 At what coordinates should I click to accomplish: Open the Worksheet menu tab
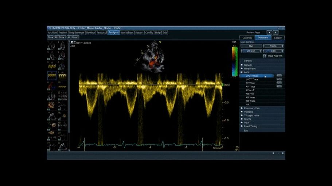click(x=127, y=32)
